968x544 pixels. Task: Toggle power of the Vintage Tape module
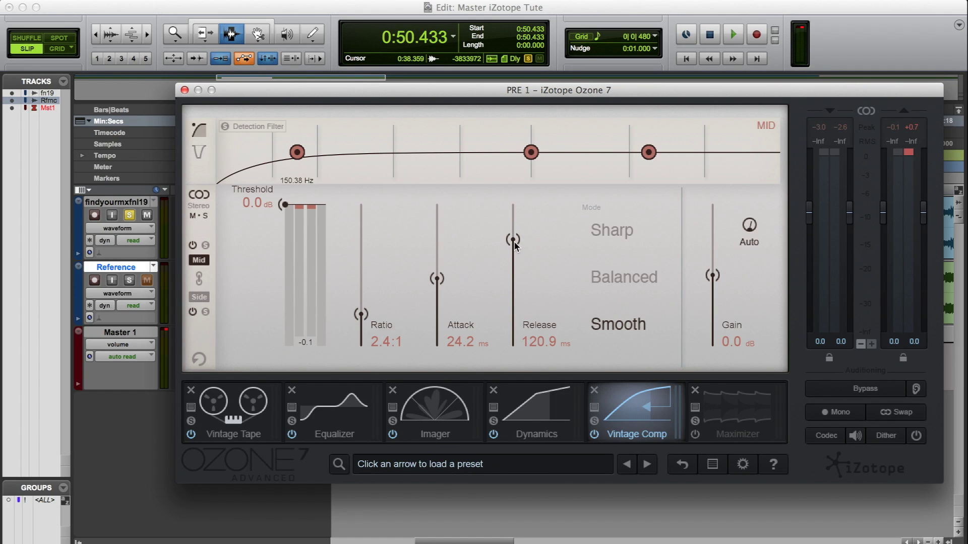point(191,434)
